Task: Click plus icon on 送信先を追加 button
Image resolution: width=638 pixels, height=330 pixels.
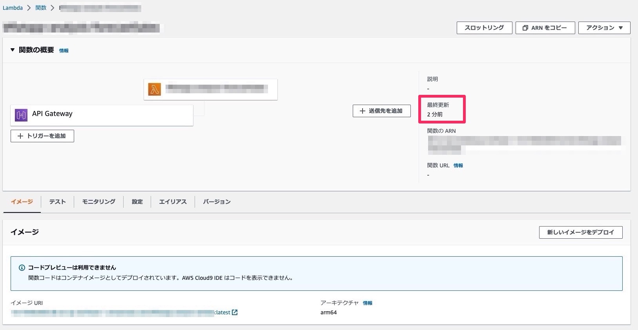Action: click(363, 111)
